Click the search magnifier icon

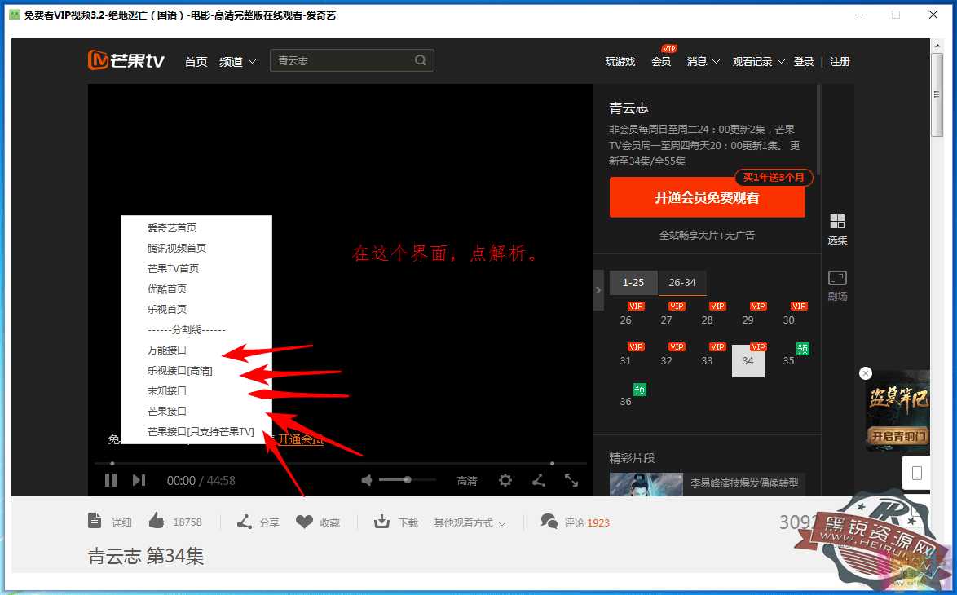[421, 60]
